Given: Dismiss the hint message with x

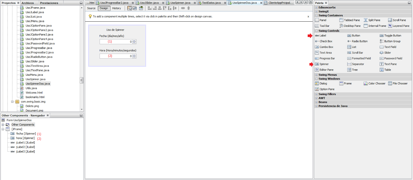Looking at the screenshot, I should pyautogui.click(x=308, y=16).
